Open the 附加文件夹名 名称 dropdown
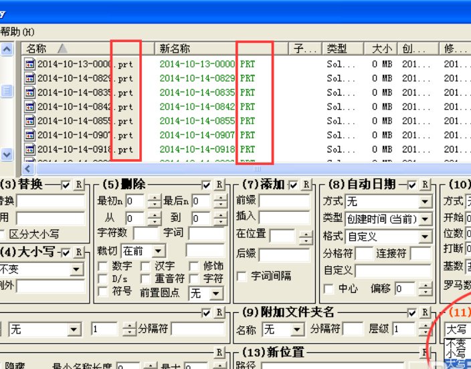 pyautogui.click(x=297, y=330)
